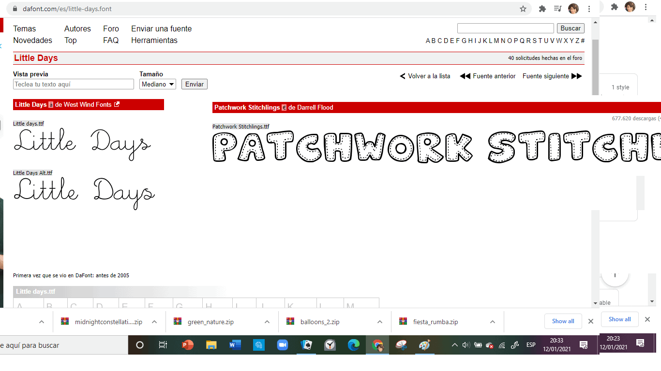Go to Fuente anterior

click(487, 76)
